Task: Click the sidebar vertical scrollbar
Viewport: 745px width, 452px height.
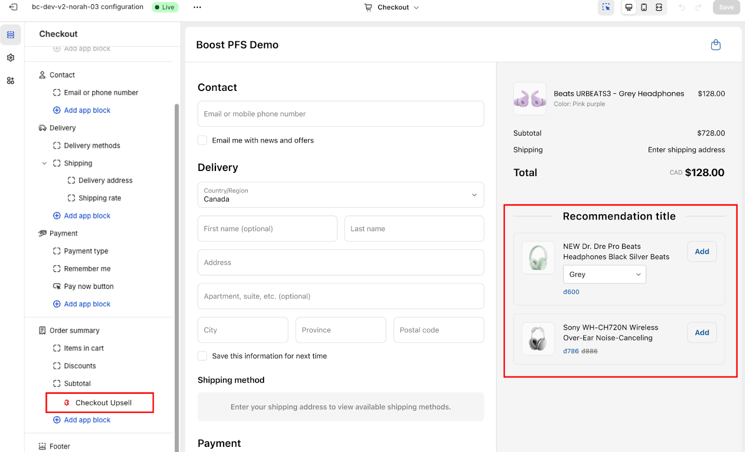Action: pos(176,277)
